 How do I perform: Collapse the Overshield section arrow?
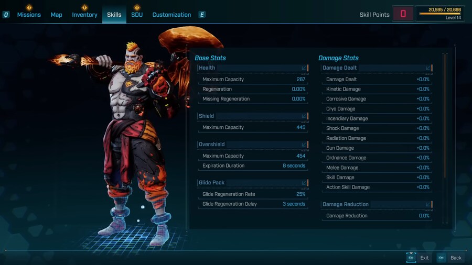tap(304, 145)
